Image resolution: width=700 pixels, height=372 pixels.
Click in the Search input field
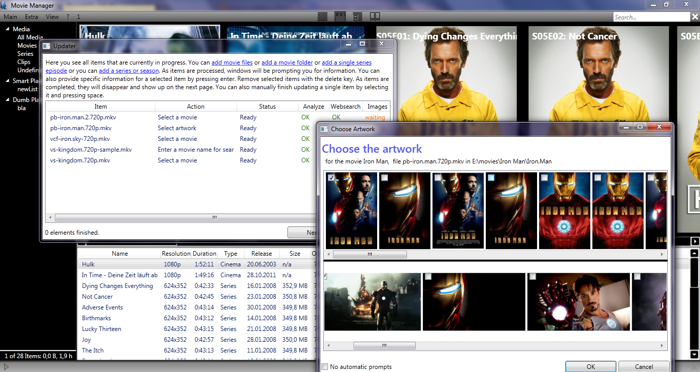[652, 17]
